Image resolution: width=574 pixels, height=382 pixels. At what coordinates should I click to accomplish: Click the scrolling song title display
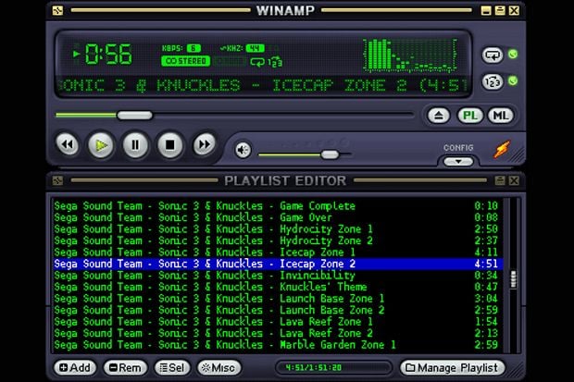click(263, 86)
